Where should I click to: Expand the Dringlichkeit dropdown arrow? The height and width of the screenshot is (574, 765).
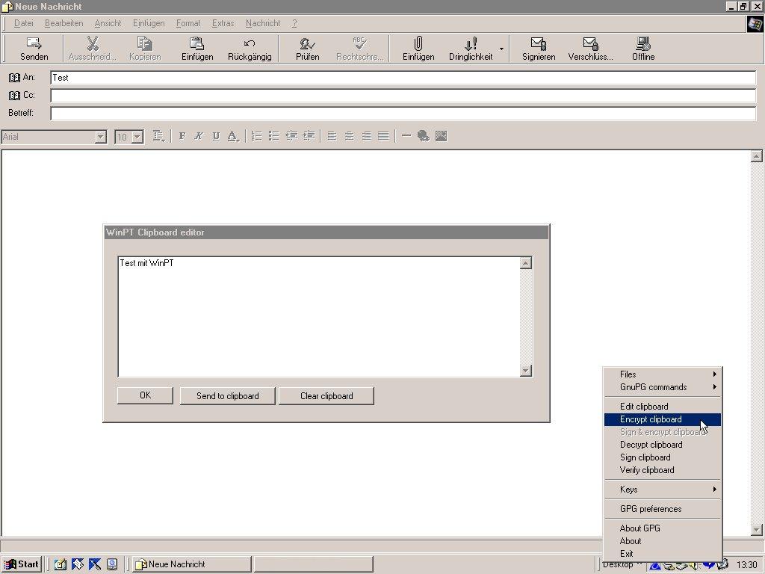click(x=501, y=49)
